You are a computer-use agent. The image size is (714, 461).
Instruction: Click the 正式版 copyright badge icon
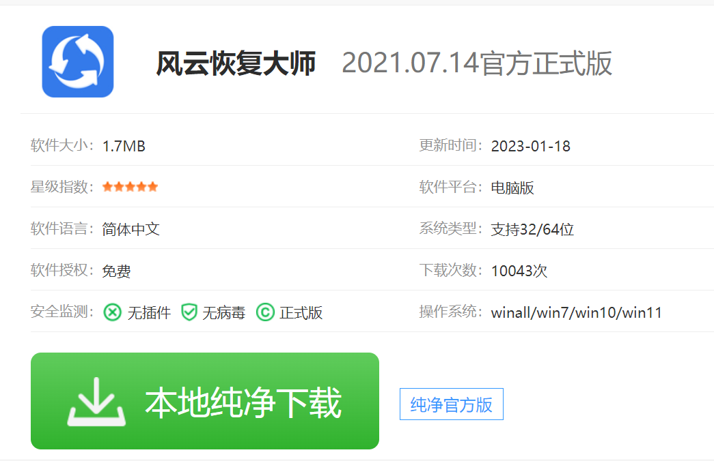point(266,312)
